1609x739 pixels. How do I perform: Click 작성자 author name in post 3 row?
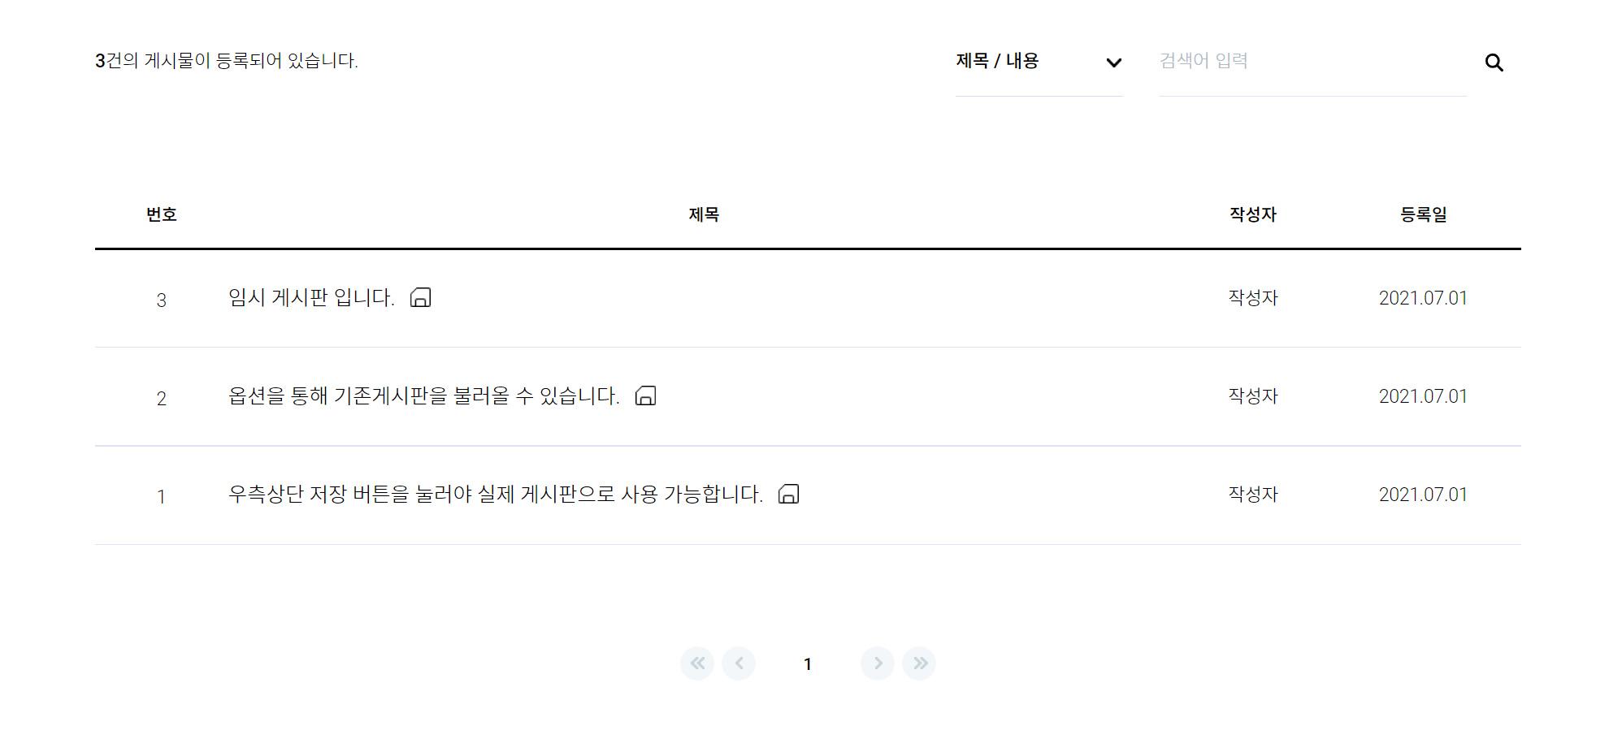point(1253,298)
